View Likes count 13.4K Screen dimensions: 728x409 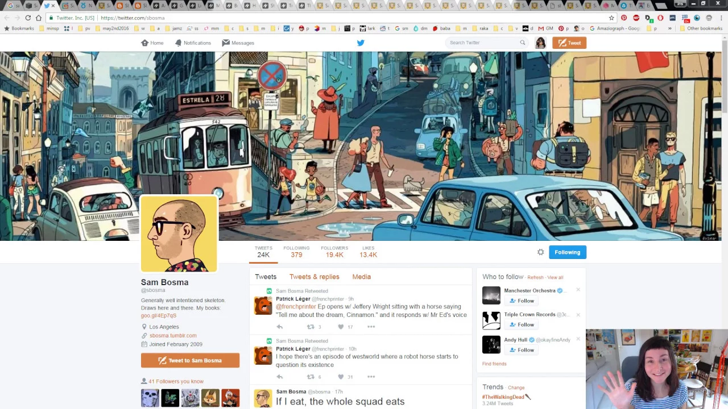[368, 252]
